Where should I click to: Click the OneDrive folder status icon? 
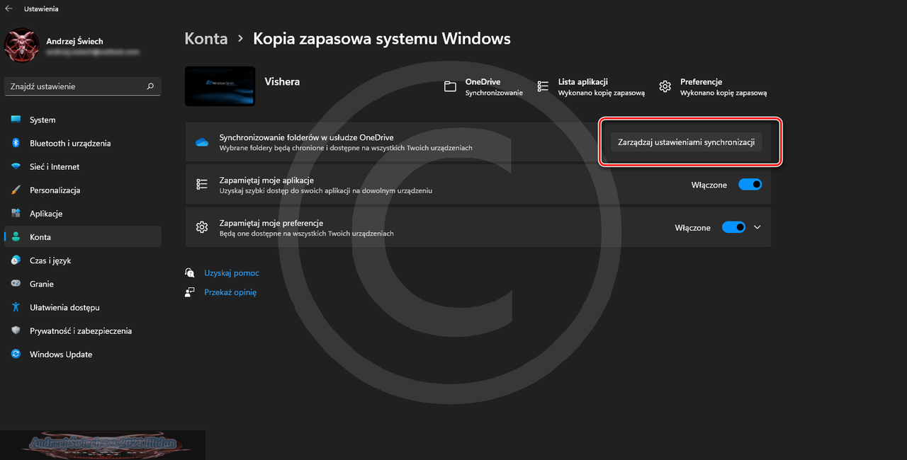tap(450, 86)
